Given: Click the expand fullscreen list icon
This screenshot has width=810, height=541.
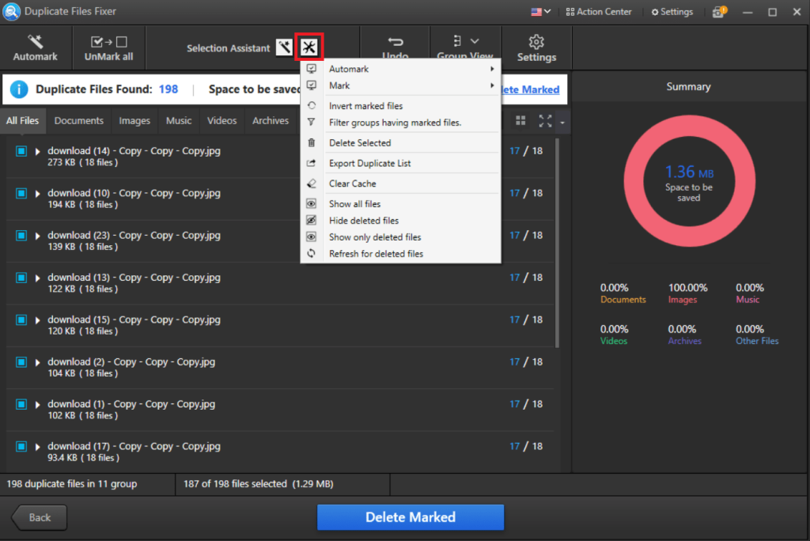Looking at the screenshot, I should click(545, 121).
